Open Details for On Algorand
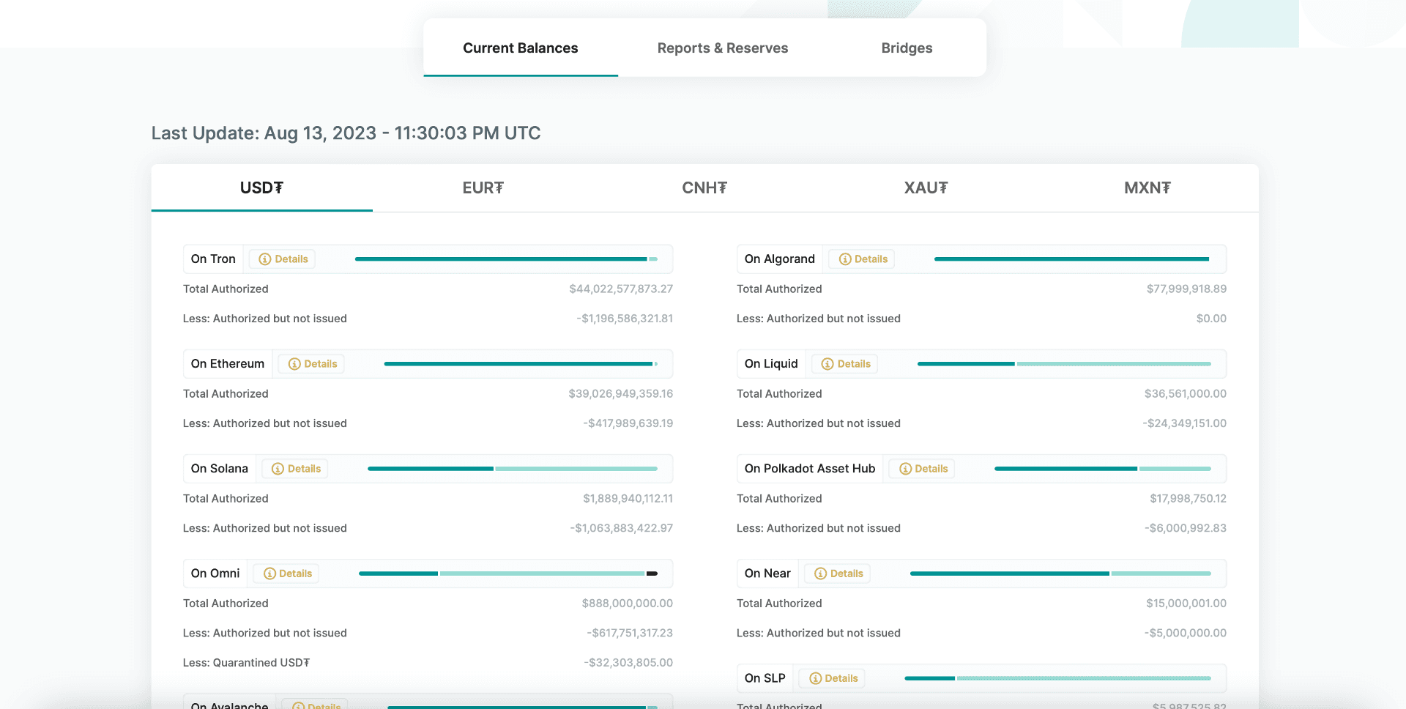This screenshot has width=1406, height=709. click(862, 259)
